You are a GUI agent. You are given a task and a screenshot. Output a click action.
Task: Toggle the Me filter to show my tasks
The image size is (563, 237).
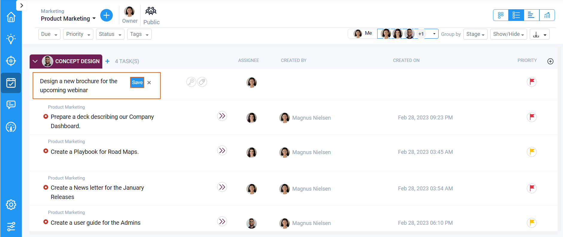363,33
